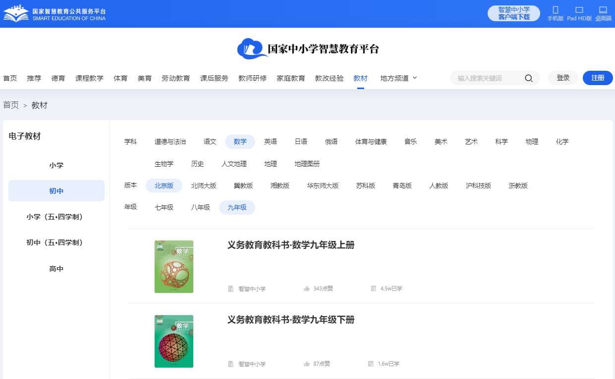The height and width of the screenshot is (379, 615).
Task: Open the 体育 nav tab
Action: tap(120, 78)
